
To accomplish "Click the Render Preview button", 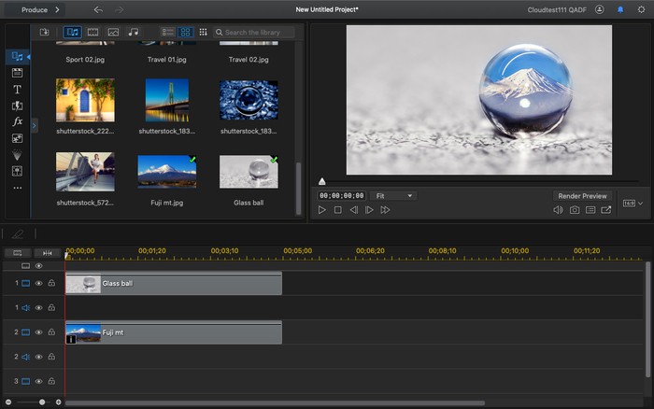I will [x=582, y=196].
